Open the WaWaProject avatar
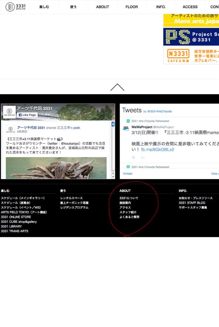219x327 pixels. pyautogui.click(x=126, y=128)
